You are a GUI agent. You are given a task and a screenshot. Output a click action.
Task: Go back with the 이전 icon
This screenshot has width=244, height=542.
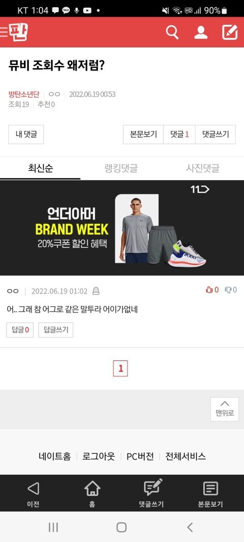point(33,489)
